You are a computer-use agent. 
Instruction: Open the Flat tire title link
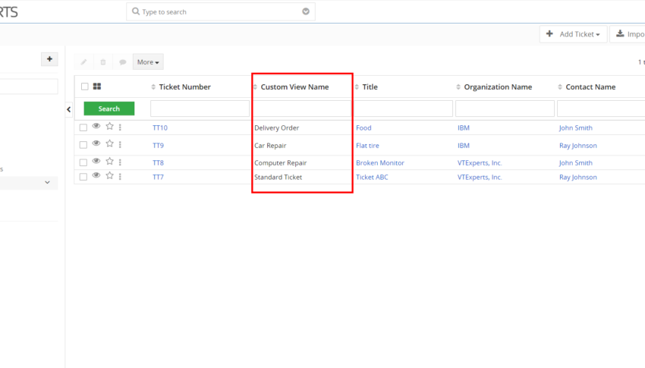(368, 146)
